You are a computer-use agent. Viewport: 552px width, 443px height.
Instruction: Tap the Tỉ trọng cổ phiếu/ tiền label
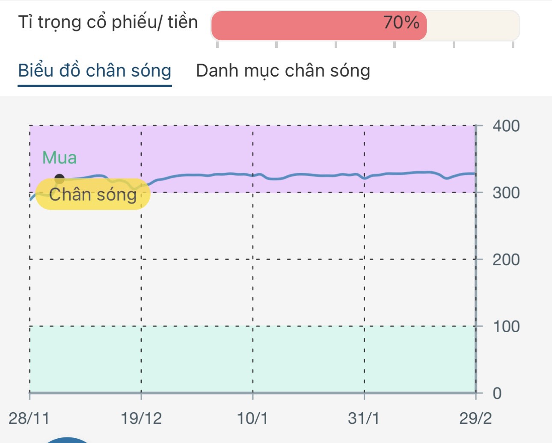click(108, 22)
